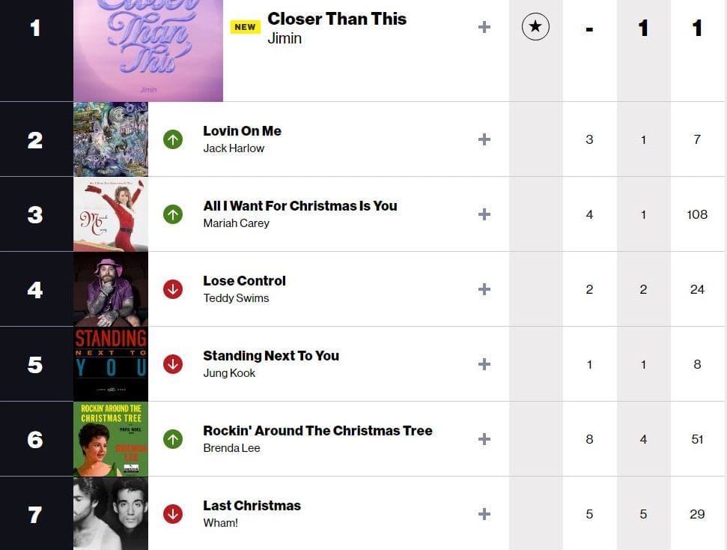Viewport: 727px width, 550px height.
Task: Click red down arrow beside Last Christmas
Action: (x=173, y=514)
